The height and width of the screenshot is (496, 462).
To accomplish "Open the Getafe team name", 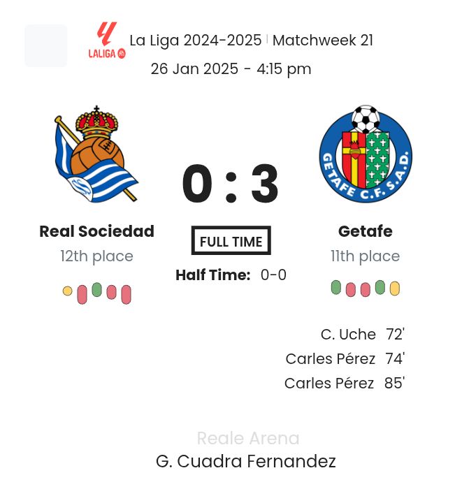I will (366, 231).
